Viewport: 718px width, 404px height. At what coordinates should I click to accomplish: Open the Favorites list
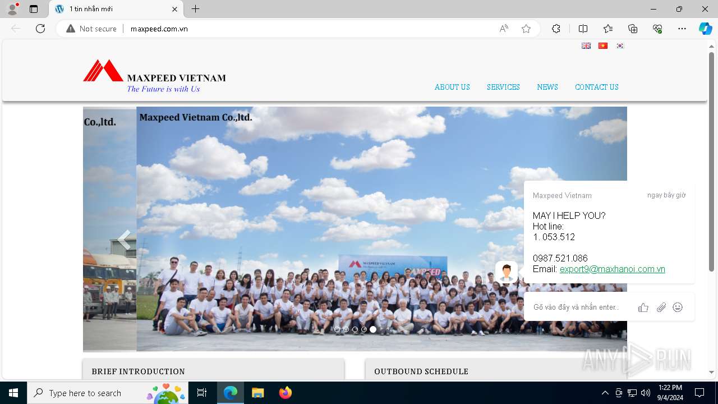pyautogui.click(x=608, y=29)
